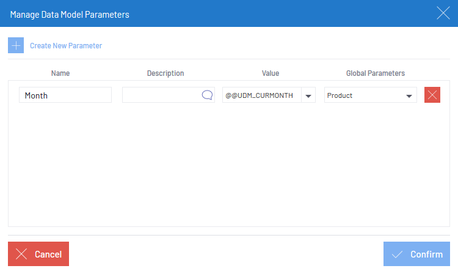
Task: Click the Value column header
Action: click(x=271, y=73)
